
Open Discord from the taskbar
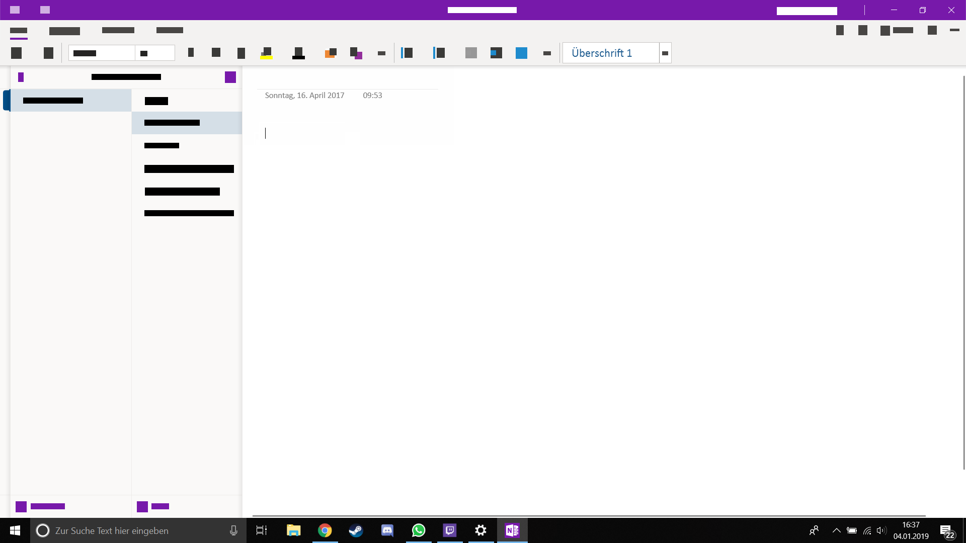(x=387, y=530)
